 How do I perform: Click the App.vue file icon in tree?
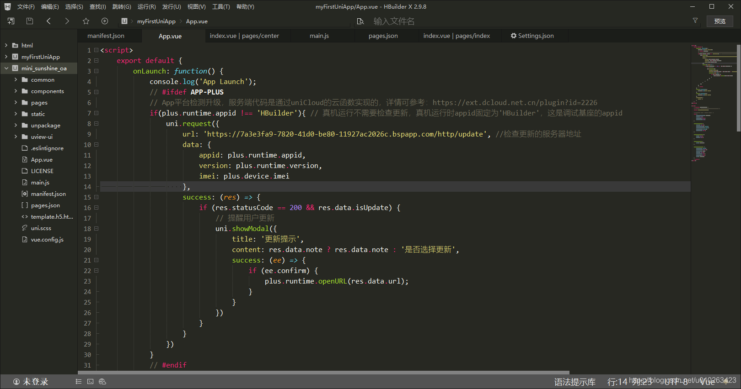point(25,159)
